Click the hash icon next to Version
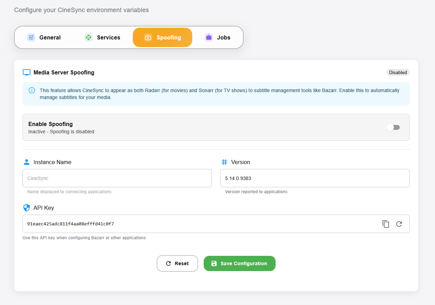435x305 pixels. [224, 162]
